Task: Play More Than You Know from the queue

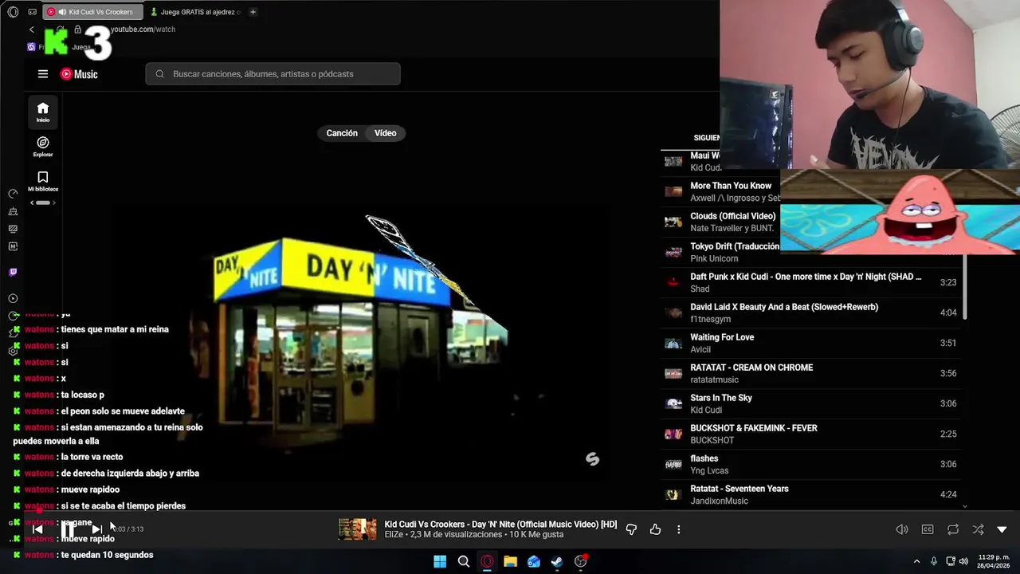Action: pos(720,191)
